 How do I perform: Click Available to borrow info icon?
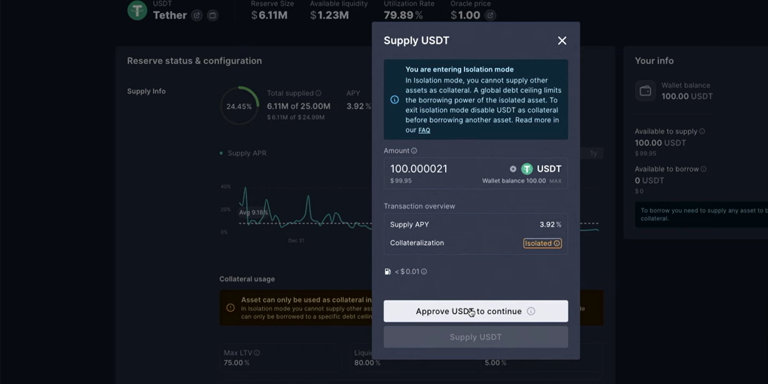pyautogui.click(x=704, y=169)
